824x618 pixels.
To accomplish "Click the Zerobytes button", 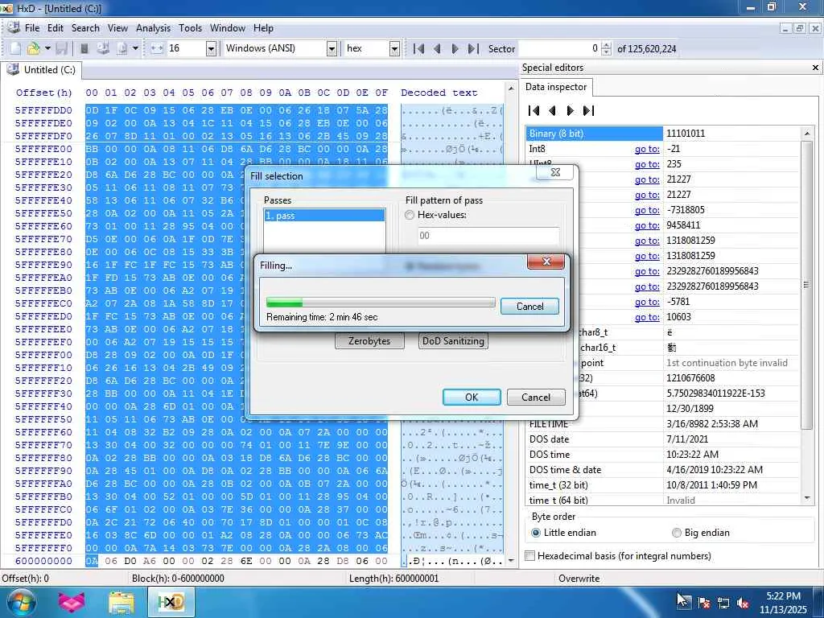I will [x=369, y=341].
